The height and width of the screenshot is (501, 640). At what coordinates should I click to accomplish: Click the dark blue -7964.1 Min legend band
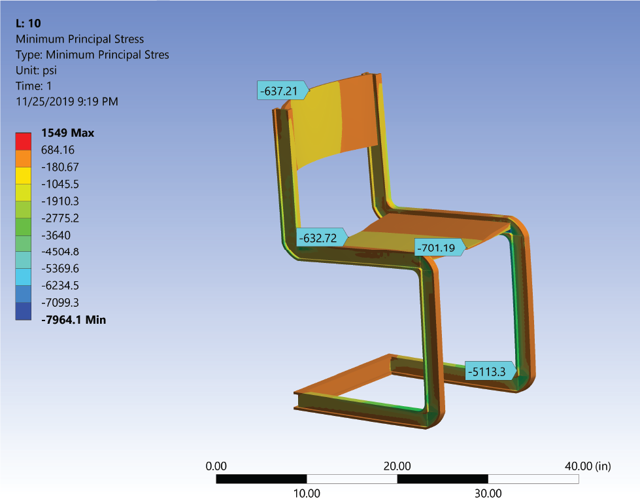pos(24,311)
